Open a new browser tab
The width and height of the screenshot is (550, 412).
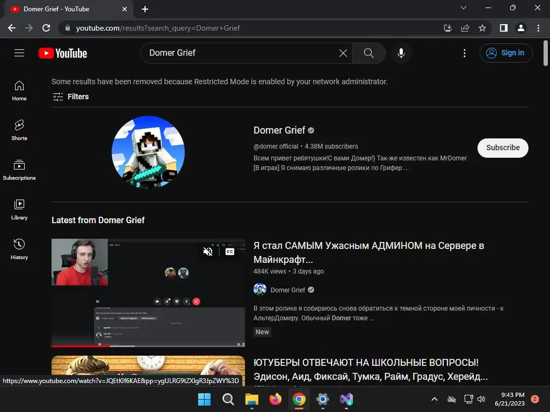[145, 9]
